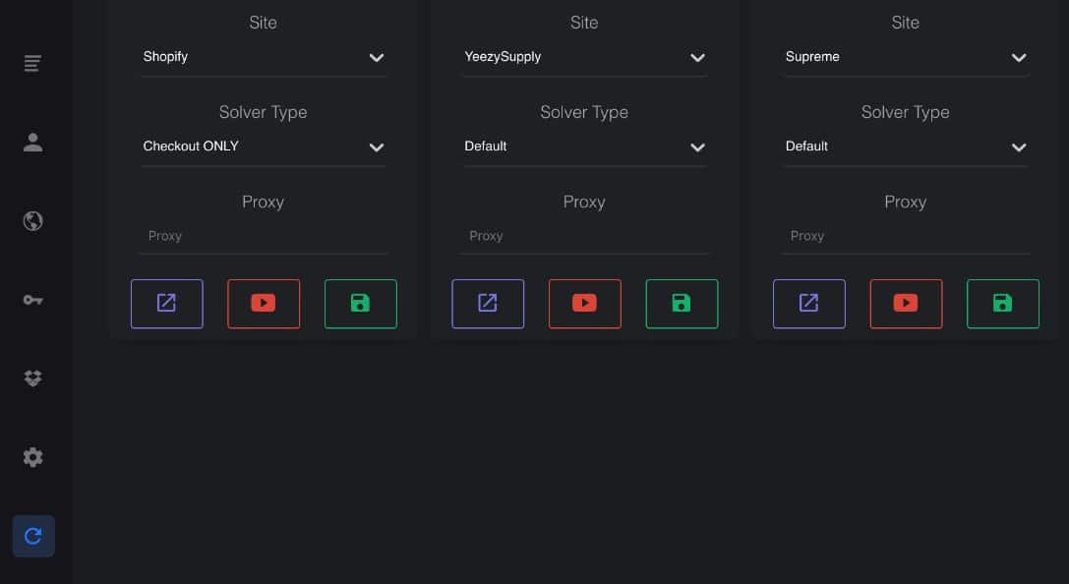Focus the Proxy field on YeezySupply card
Image resolution: width=1069 pixels, height=584 pixels.
pos(585,237)
